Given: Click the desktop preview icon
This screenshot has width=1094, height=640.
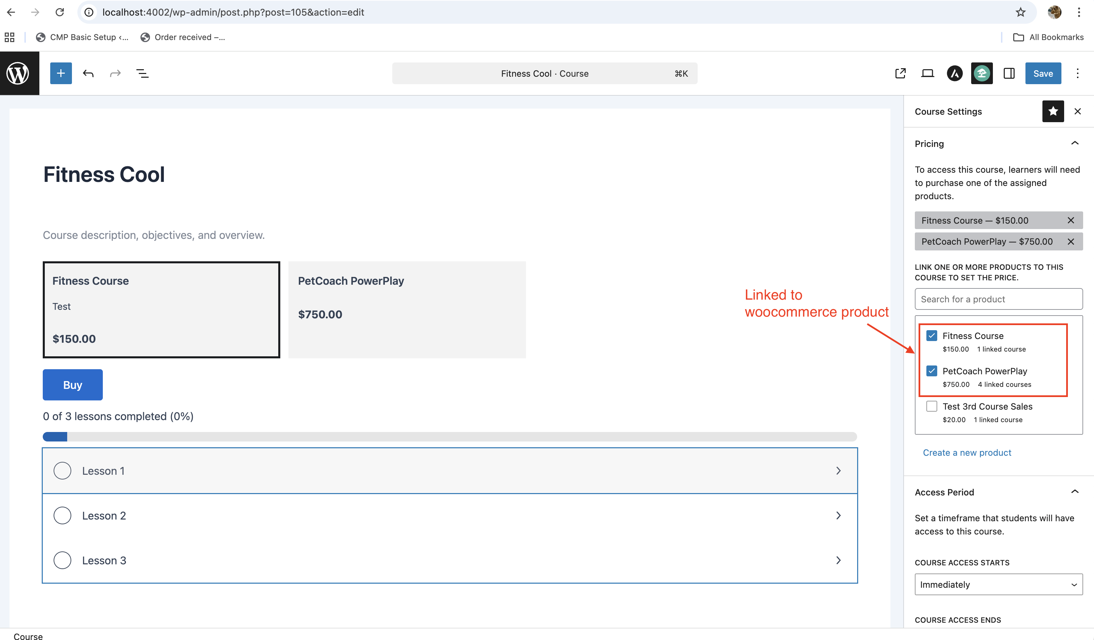Looking at the screenshot, I should tap(927, 73).
